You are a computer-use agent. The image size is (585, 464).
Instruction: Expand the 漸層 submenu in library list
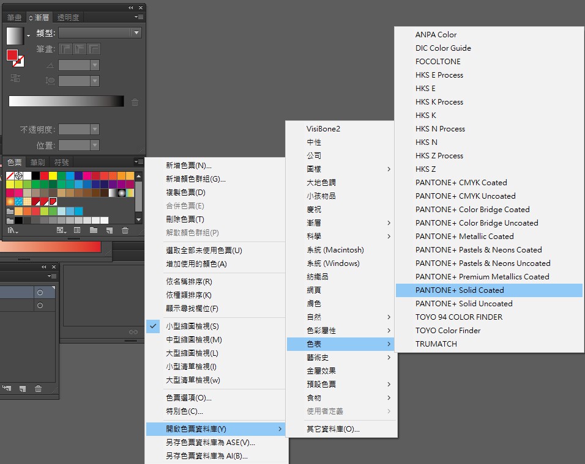pos(341,223)
